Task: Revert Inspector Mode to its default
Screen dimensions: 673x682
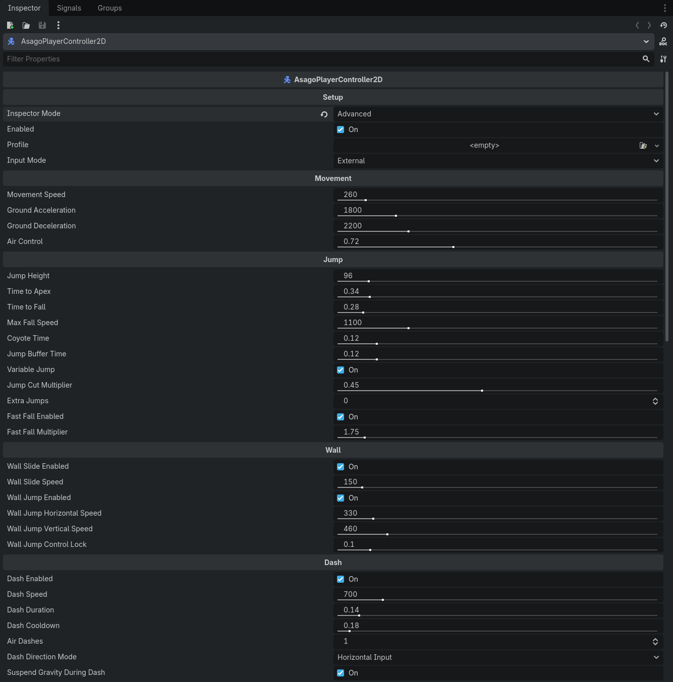Action: point(324,114)
